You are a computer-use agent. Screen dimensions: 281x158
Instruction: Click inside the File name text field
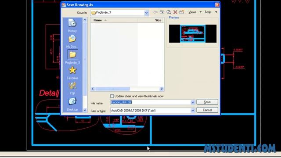(151, 102)
